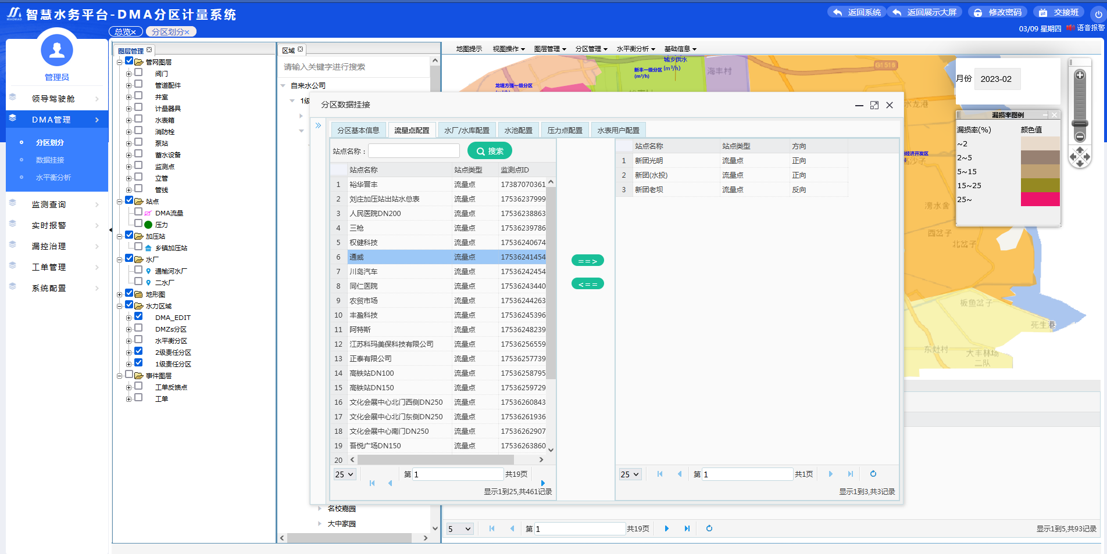Click the power logout icon
Viewport: 1107px width, 554px height.
[x=1098, y=14]
